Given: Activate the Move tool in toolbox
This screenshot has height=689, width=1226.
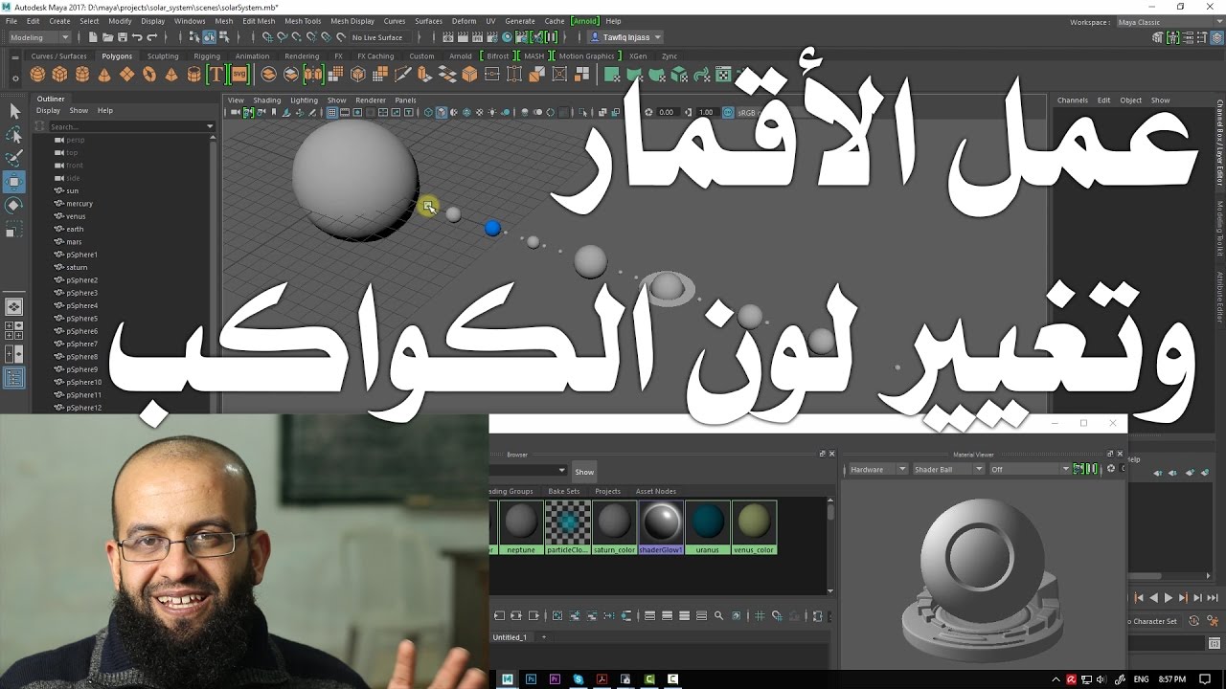Looking at the screenshot, I should [x=14, y=182].
